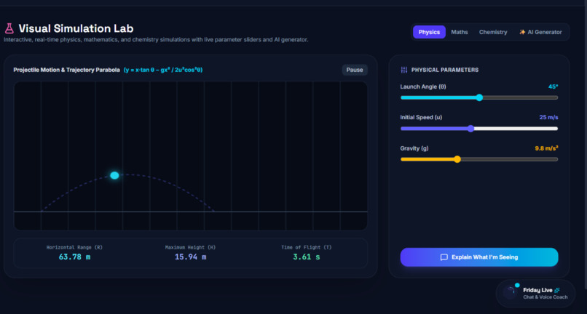This screenshot has height=314, width=587.
Task: Switch to the Physics tab
Action: coord(429,32)
